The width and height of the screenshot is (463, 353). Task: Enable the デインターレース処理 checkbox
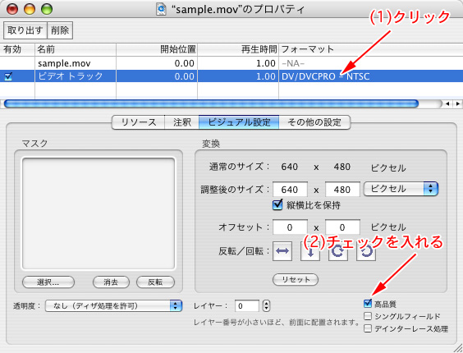click(x=368, y=328)
